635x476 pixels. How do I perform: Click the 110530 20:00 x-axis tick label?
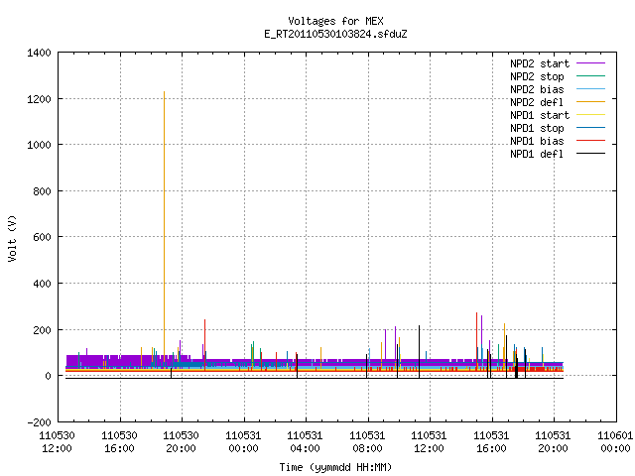tap(181, 442)
